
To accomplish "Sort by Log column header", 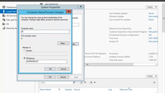I will (110, 90).
